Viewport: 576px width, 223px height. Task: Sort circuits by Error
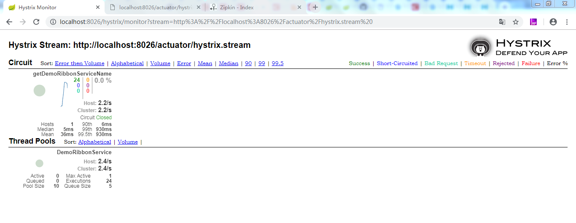tap(184, 63)
